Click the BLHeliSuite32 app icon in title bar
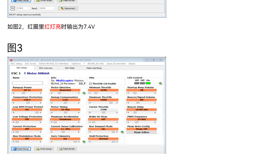 (x=11, y=60)
